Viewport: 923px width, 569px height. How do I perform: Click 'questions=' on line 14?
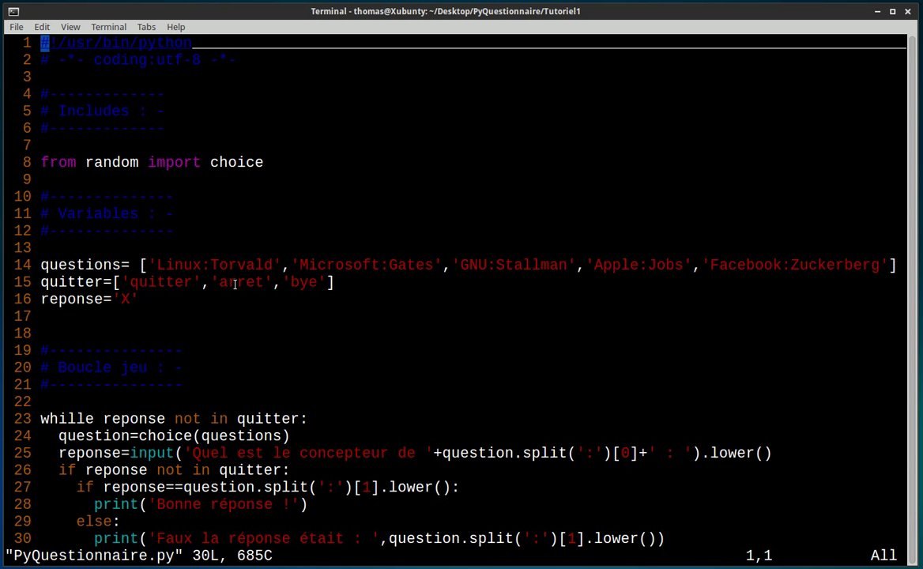85,265
